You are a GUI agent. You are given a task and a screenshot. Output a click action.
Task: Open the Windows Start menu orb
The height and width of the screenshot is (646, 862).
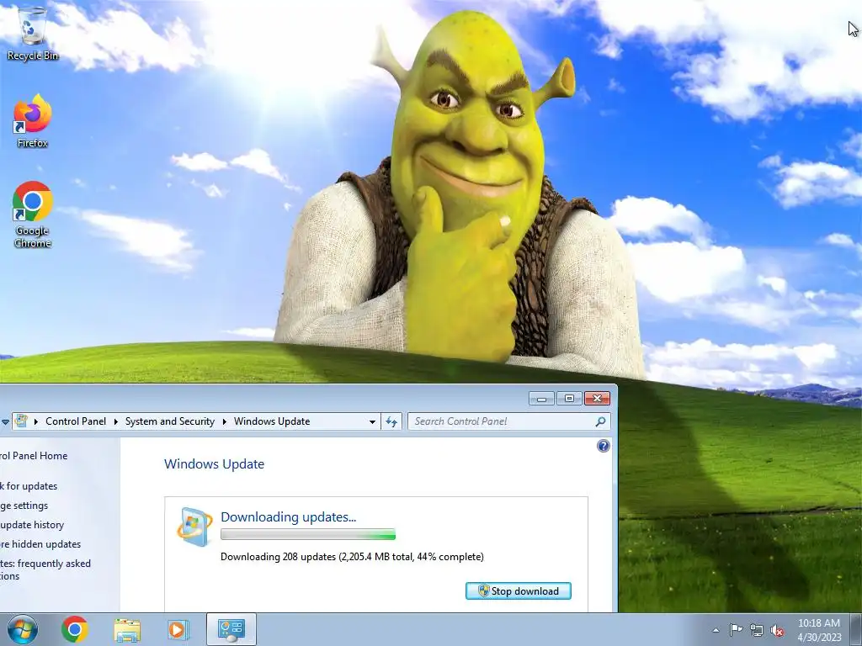coord(23,629)
